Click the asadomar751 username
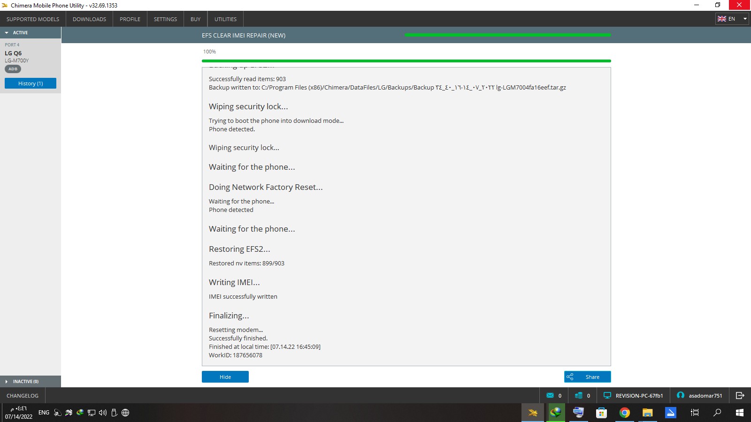Viewport: 751px width, 422px height. coord(705,396)
